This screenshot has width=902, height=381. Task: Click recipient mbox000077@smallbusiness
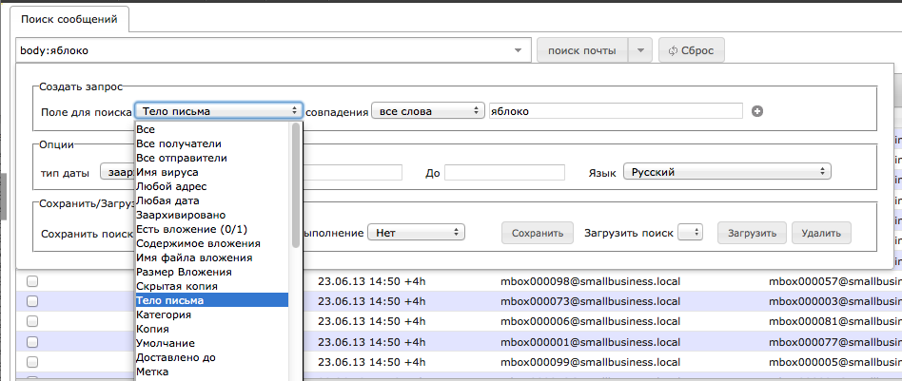coord(835,341)
